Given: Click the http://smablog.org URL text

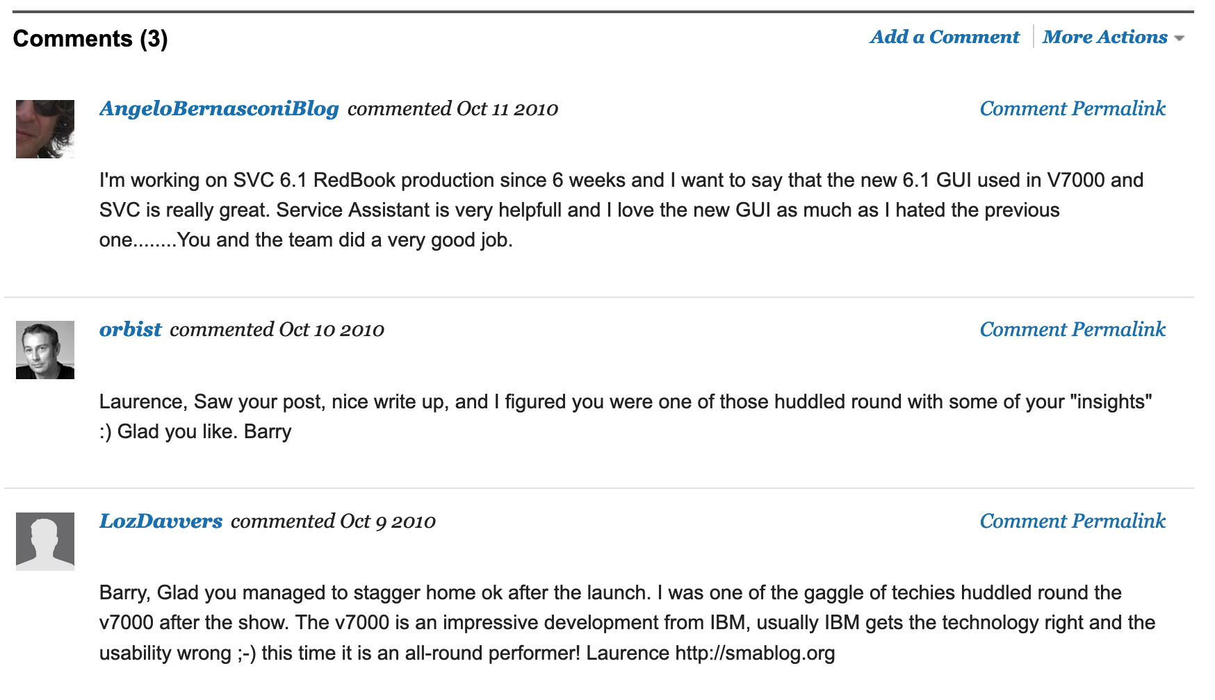Looking at the screenshot, I should (x=755, y=653).
